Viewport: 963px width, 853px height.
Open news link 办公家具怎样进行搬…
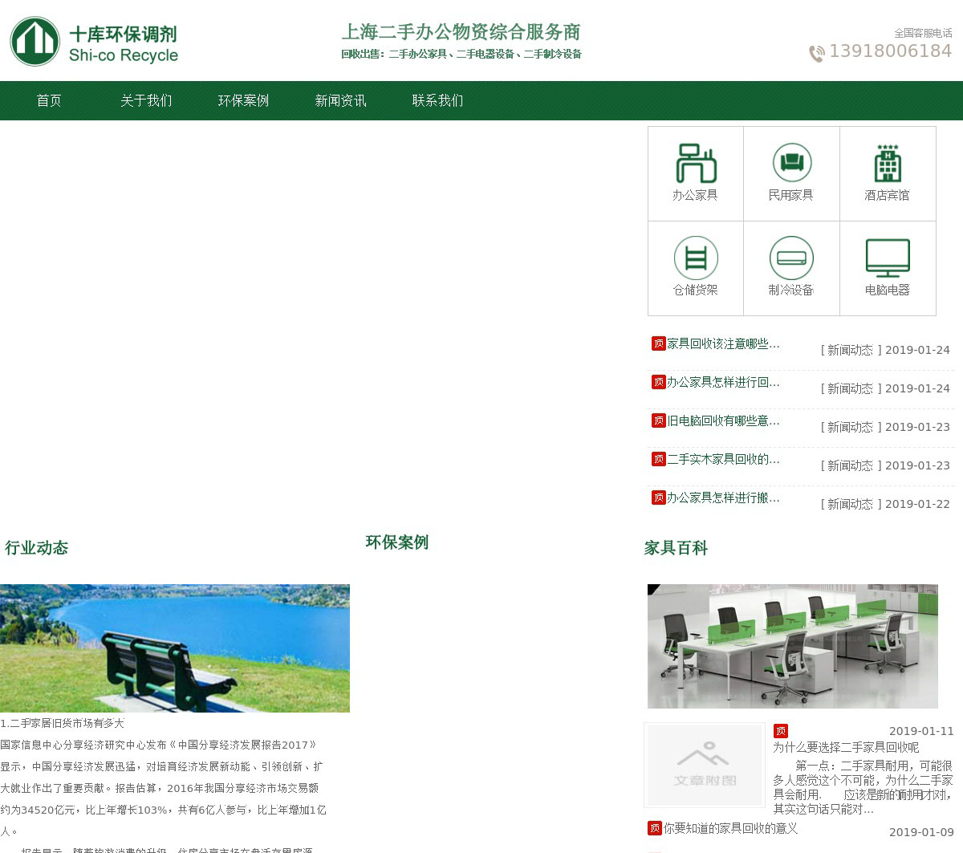pyautogui.click(x=723, y=498)
